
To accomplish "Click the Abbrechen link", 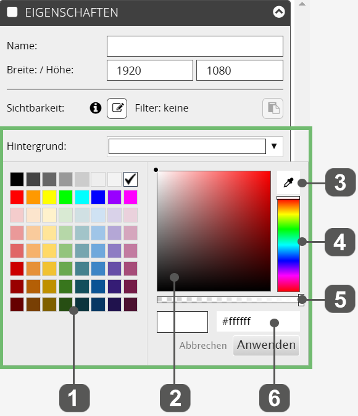I will click(x=203, y=345).
